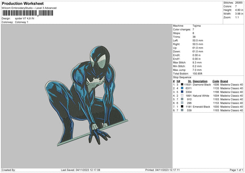Image resolution: width=245 pixels, height=173 pixels.
Task: Click the Code column header
Action: (x=216, y=81)
